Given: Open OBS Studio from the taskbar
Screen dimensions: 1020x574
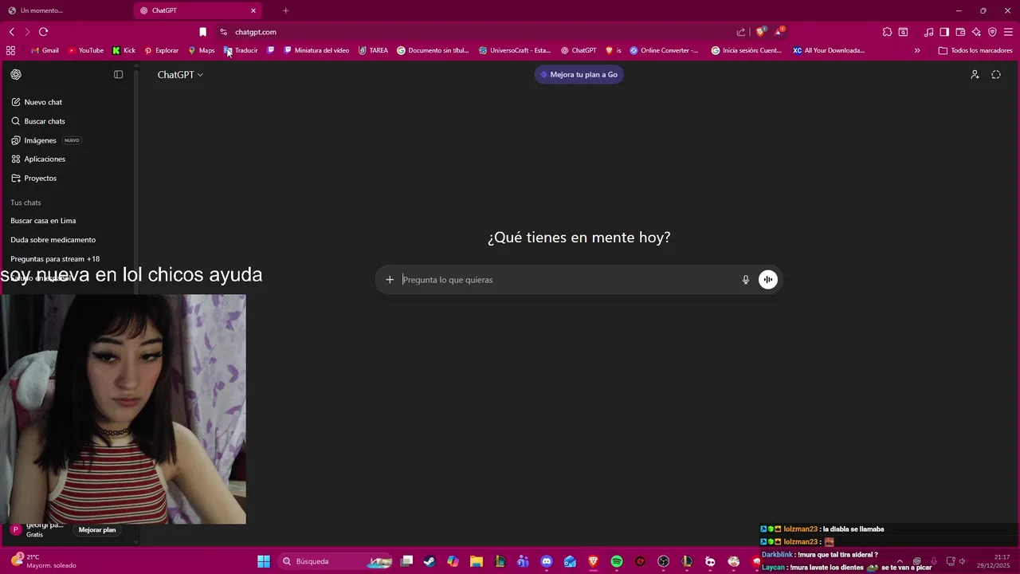Looking at the screenshot, I should click(664, 561).
